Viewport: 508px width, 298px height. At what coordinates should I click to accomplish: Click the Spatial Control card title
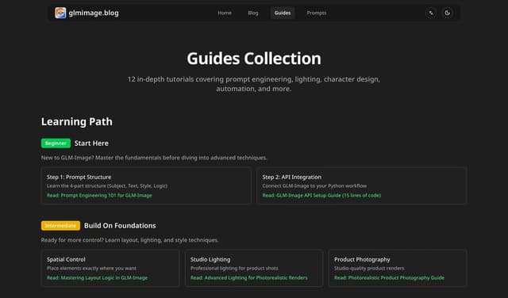pos(66,259)
